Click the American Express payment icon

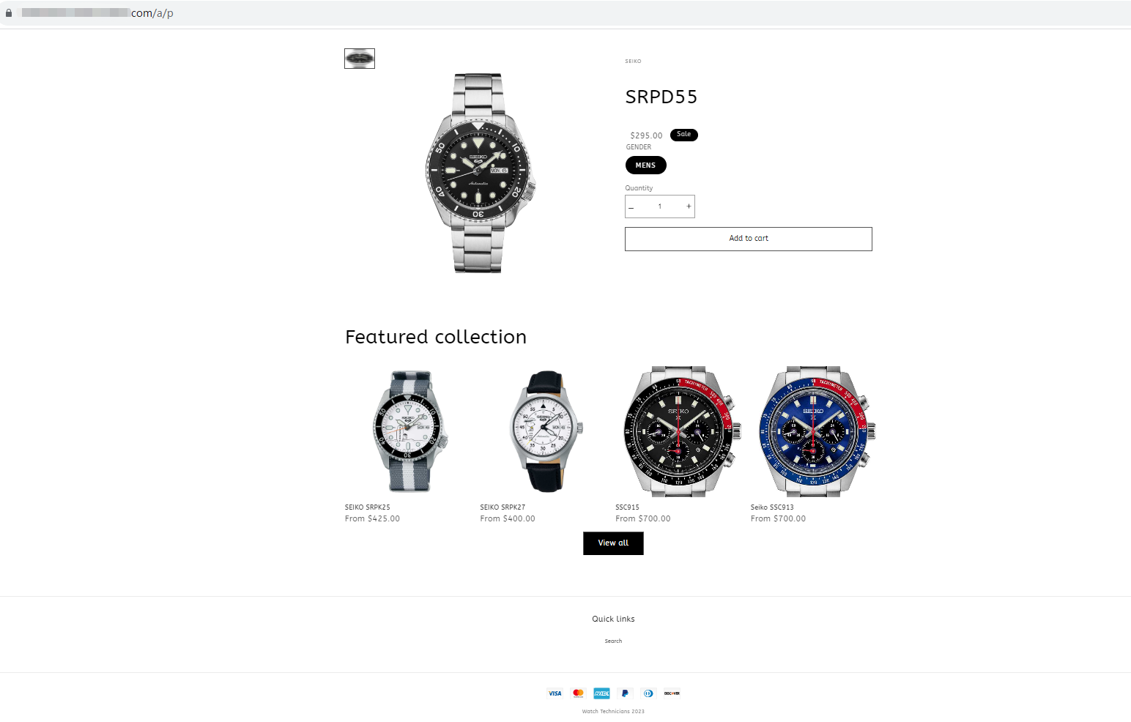[602, 693]
